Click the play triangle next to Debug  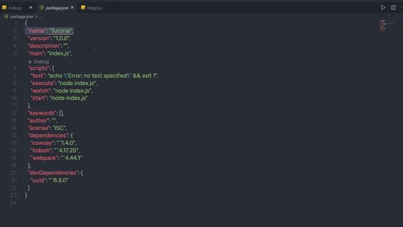(x=30, y=62)
